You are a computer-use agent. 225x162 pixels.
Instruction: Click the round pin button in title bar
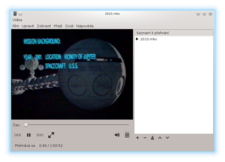click(x=21, y=14)
